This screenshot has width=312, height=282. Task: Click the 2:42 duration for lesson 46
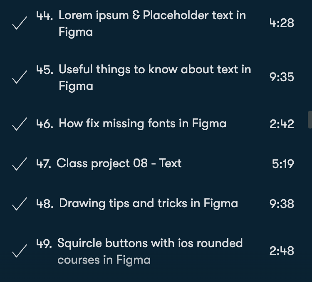pos(282,124)
